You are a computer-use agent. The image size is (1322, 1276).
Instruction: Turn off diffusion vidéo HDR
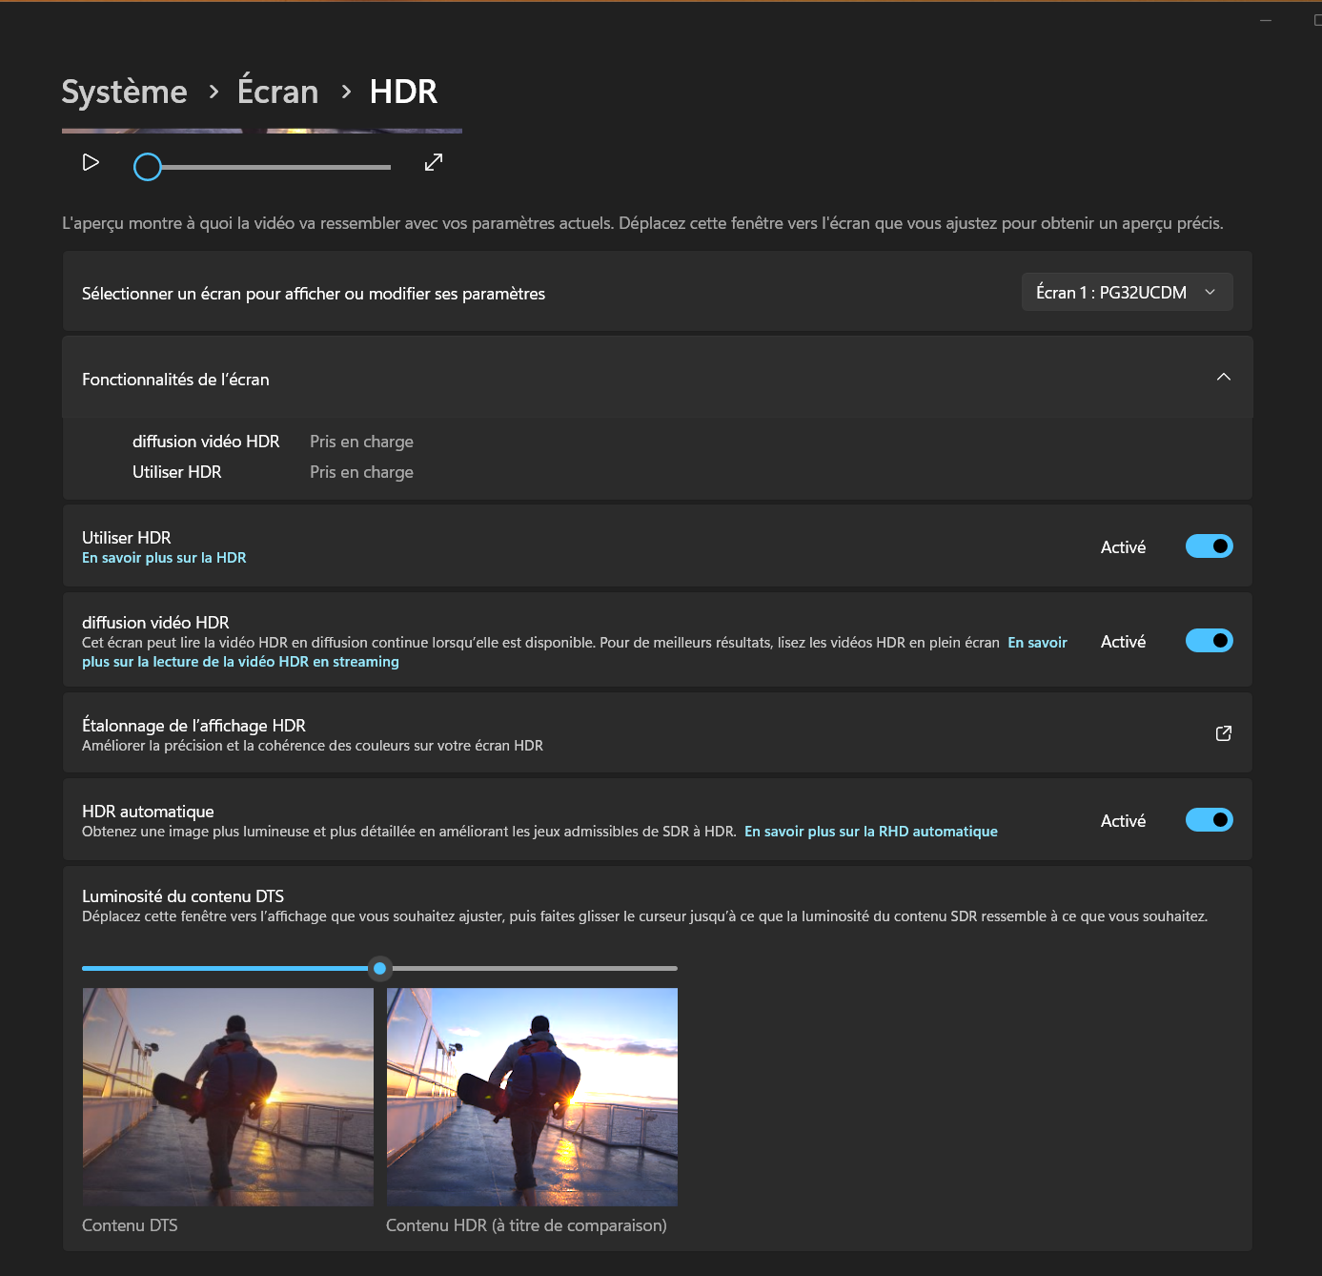click(x=1209, y=640)
